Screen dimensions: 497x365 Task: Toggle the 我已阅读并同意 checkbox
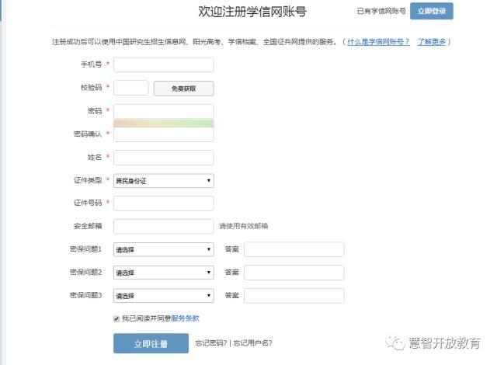point(116,318)
